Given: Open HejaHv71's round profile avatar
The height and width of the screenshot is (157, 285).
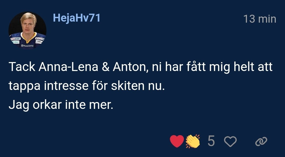Looking at the screenshot, I should pyautogui.click(x=27, y=30).
